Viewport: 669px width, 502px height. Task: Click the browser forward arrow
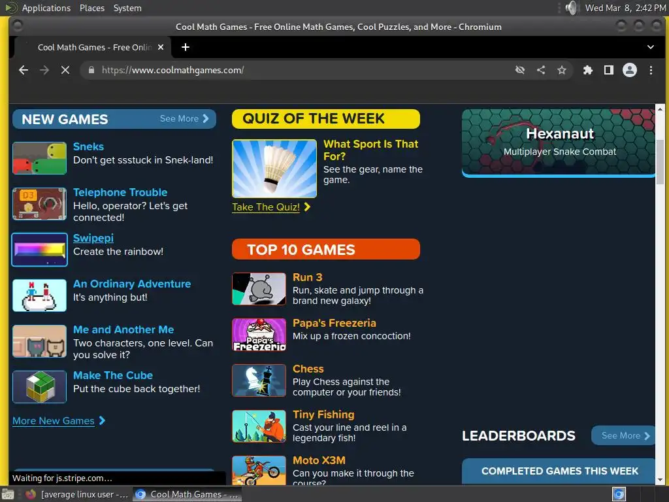(x=44, y=70)
